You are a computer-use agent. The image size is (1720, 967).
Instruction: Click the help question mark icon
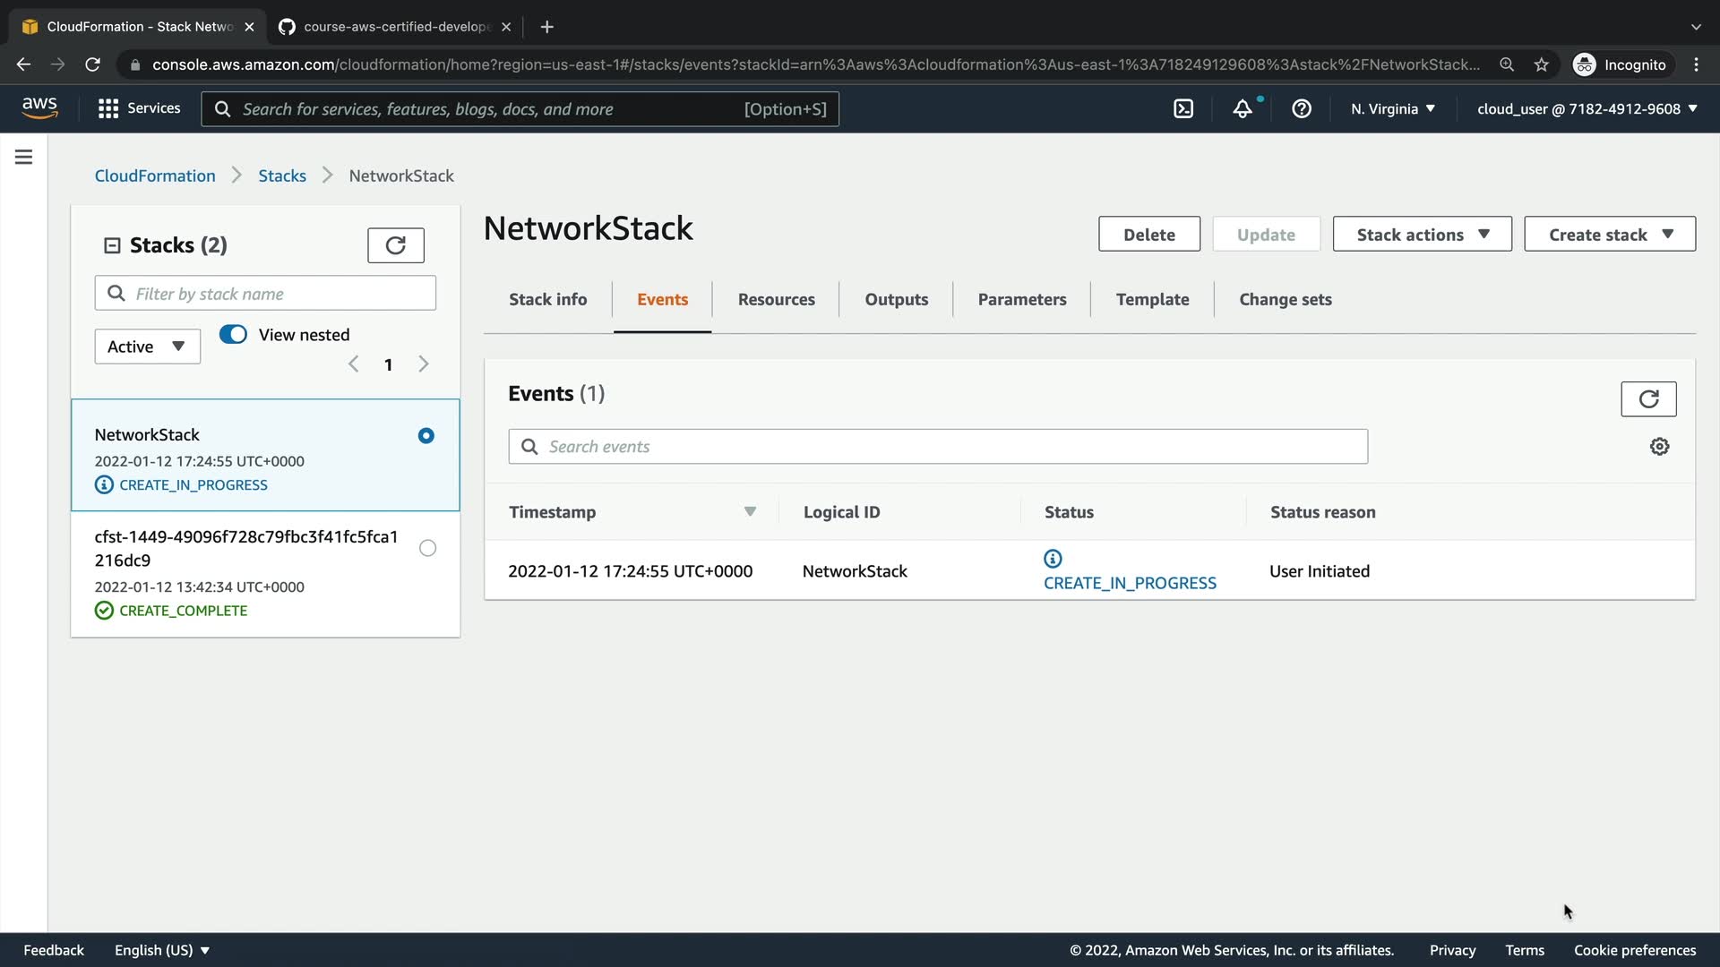[1302, 108]
